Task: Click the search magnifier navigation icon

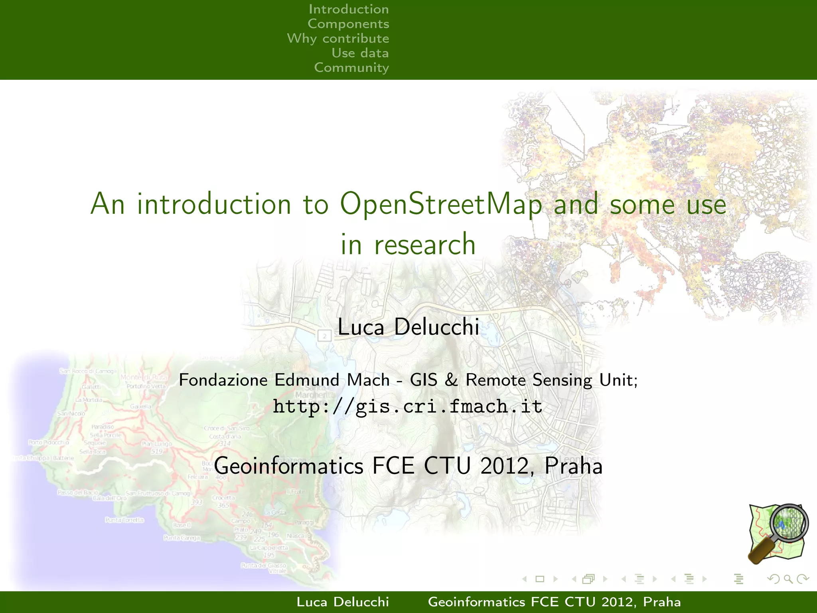Action: coord(788,579)
